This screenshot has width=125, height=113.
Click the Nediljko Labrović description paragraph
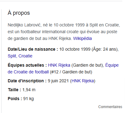(x=64, y=32)
